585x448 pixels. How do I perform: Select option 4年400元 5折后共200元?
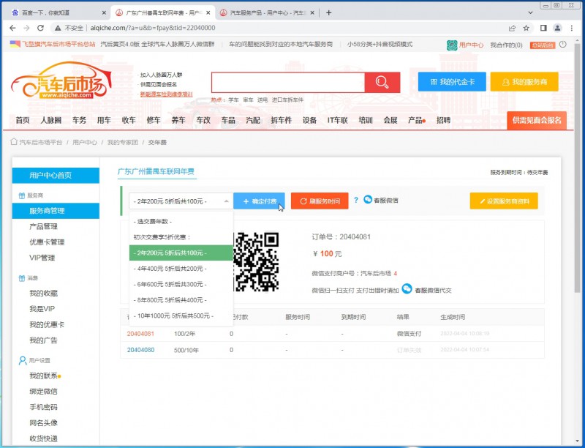click(181, 269)
